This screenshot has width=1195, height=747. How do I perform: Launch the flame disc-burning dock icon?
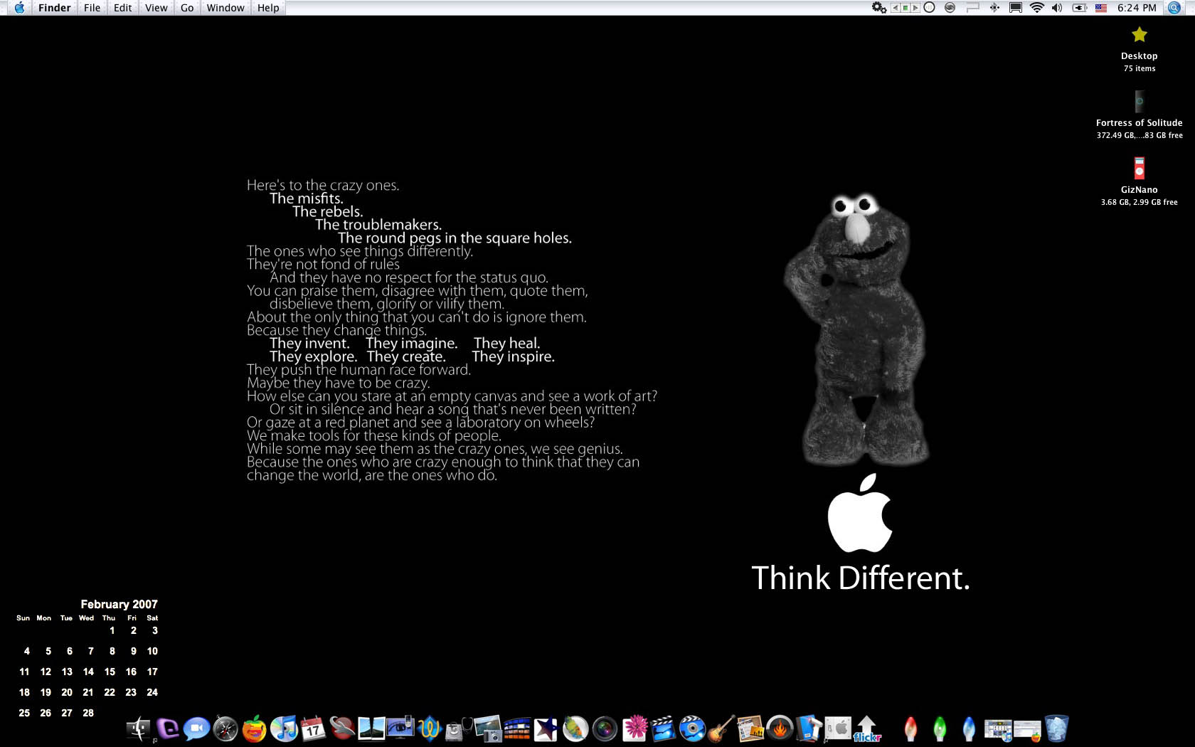point(780,729)
